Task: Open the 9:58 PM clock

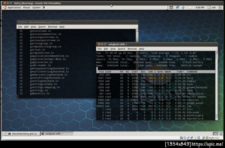Action: pyautogui.click(x=200, y=7)
